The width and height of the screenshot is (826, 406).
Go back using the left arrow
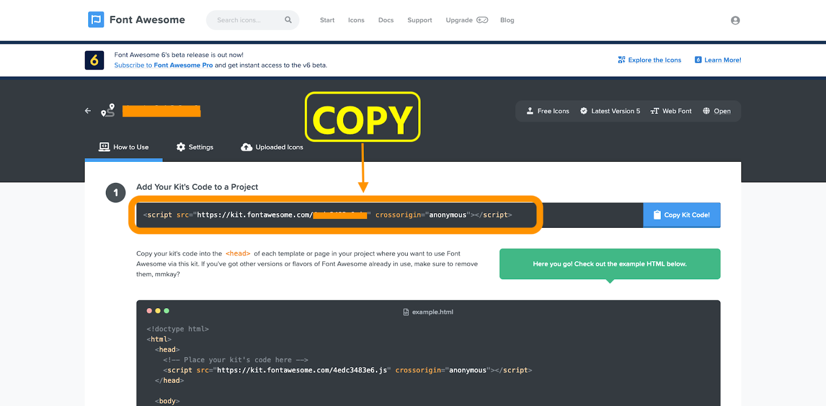(x=88, y=111)
